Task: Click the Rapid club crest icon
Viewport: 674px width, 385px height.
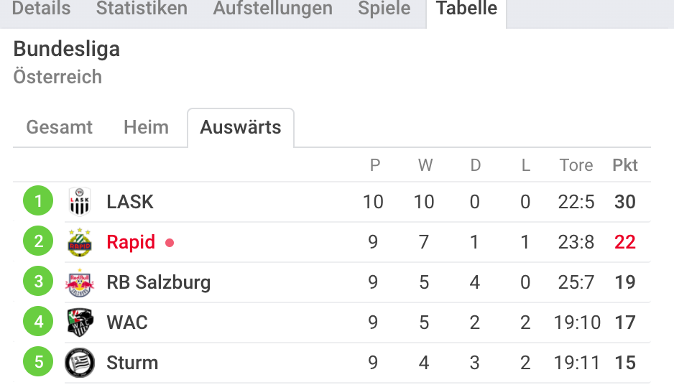Action: coord(80,242)
